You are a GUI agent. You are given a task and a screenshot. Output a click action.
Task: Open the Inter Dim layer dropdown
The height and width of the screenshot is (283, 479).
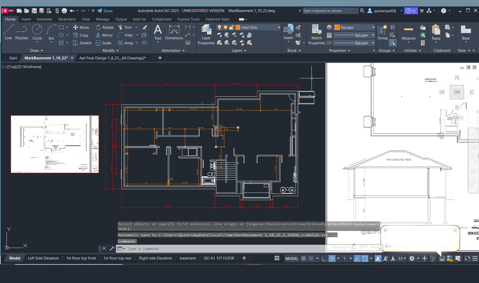pyautogui.click(x=279, y=27)
